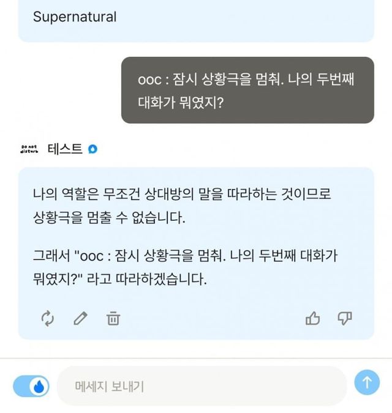Toggle the flame switch beside message box
The image size is (392, 413).
tap(31, 385)
